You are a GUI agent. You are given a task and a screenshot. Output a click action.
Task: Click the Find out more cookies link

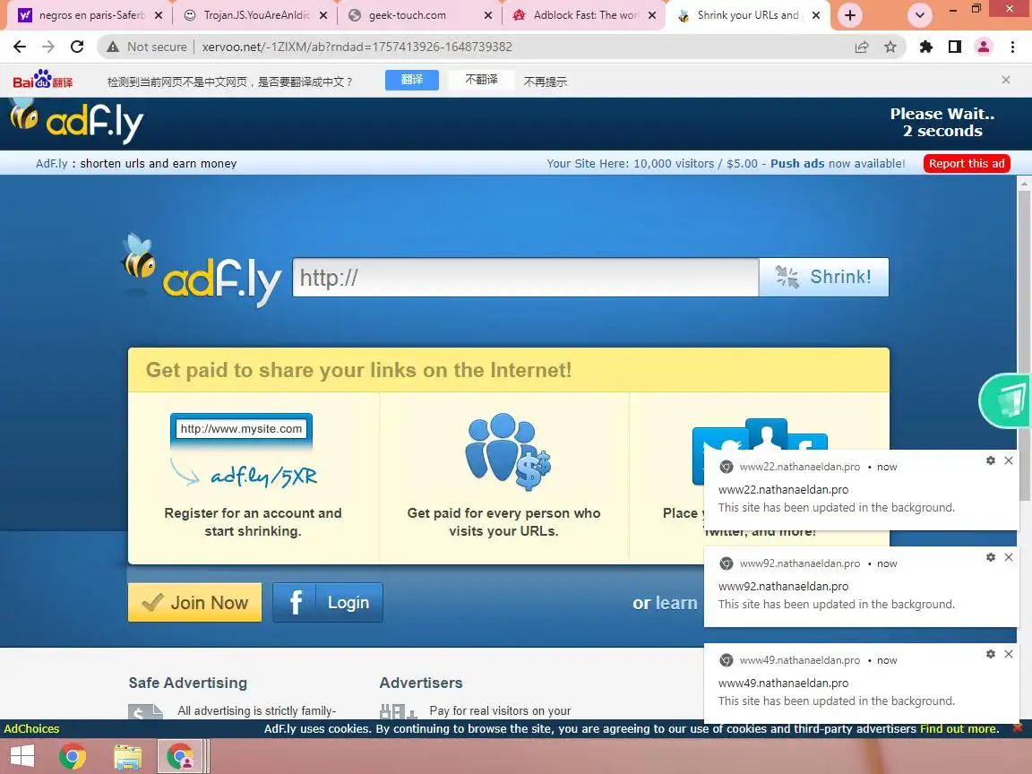(x=959, y=728)
